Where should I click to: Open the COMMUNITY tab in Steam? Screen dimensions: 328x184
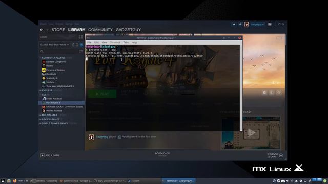coord(100,30)
